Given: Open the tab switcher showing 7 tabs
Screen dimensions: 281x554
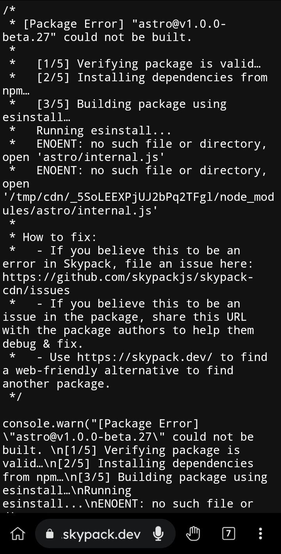Looking at the screenshot, I should click(x=228, y=533).
